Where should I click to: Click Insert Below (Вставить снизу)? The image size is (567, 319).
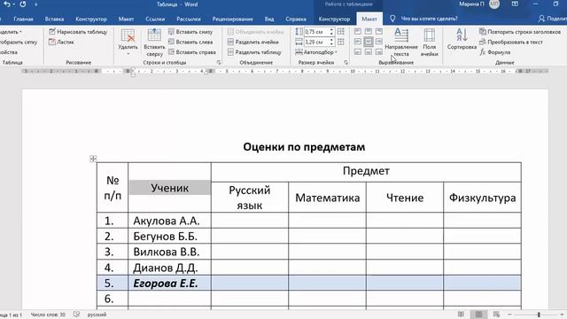[x=190, y=32]
